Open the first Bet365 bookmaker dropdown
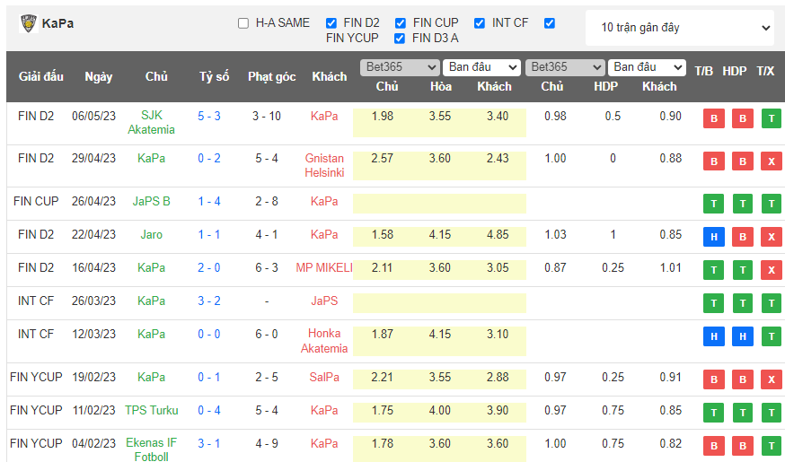The height and width of the screenshot is (462, 785). 400,67
